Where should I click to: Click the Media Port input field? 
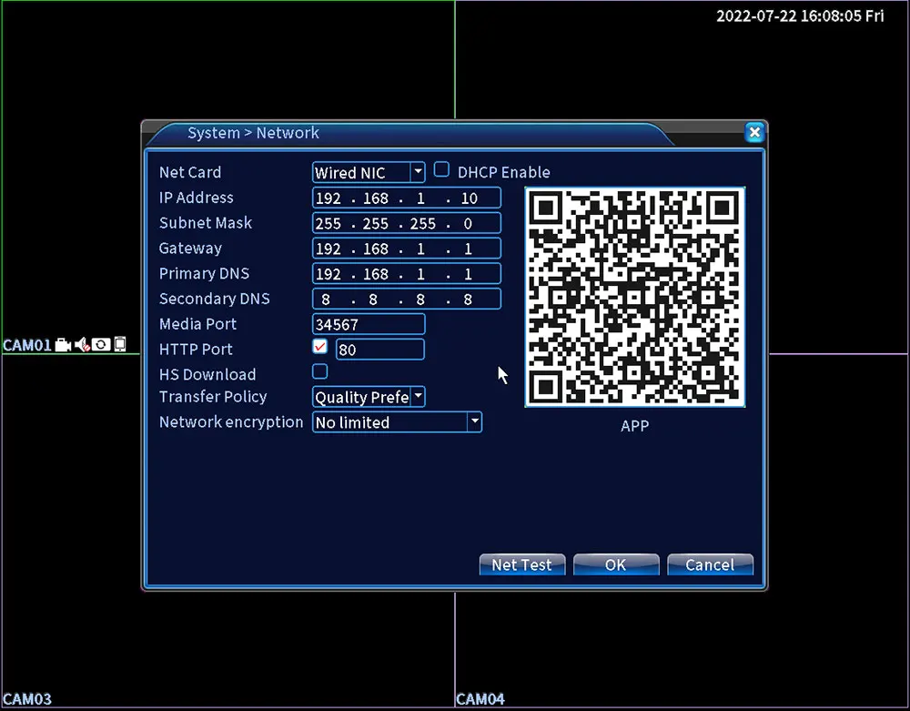(369, 324)
